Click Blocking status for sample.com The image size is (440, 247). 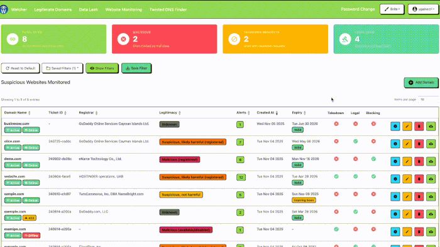373,194
